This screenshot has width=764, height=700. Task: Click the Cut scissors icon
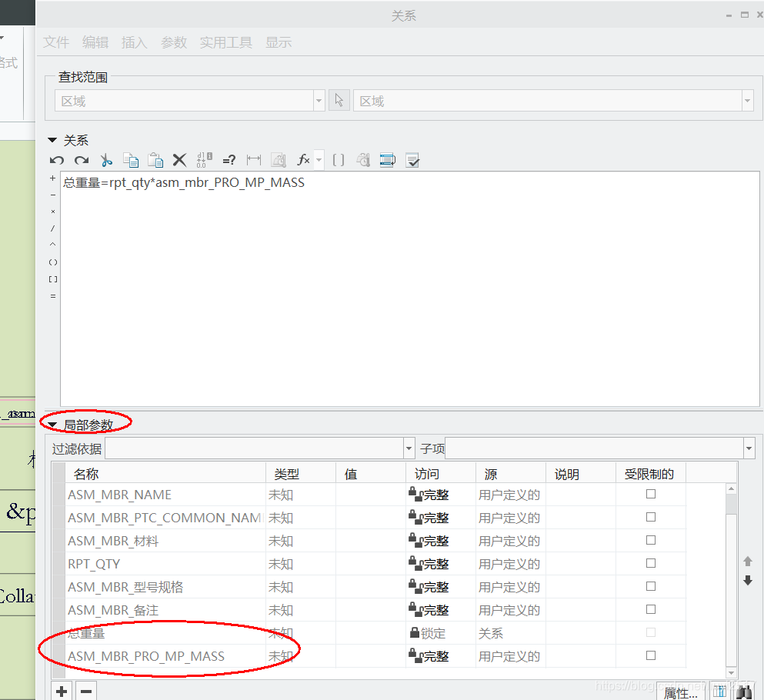click(105, 160)
